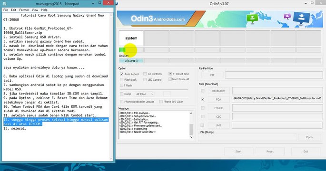Screen dimensions: 326x171
Task: Click the small purple download icon in banner
Action: pos(287,17)
